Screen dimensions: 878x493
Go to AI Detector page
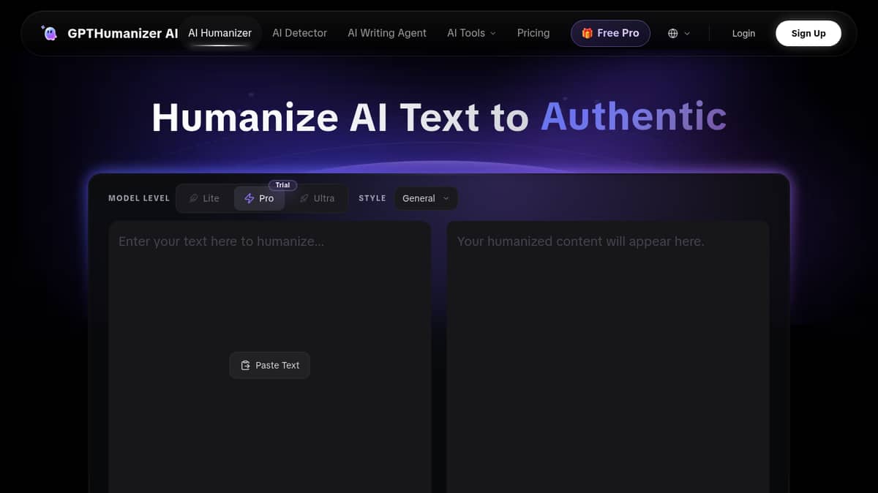(x=299, y=33)
